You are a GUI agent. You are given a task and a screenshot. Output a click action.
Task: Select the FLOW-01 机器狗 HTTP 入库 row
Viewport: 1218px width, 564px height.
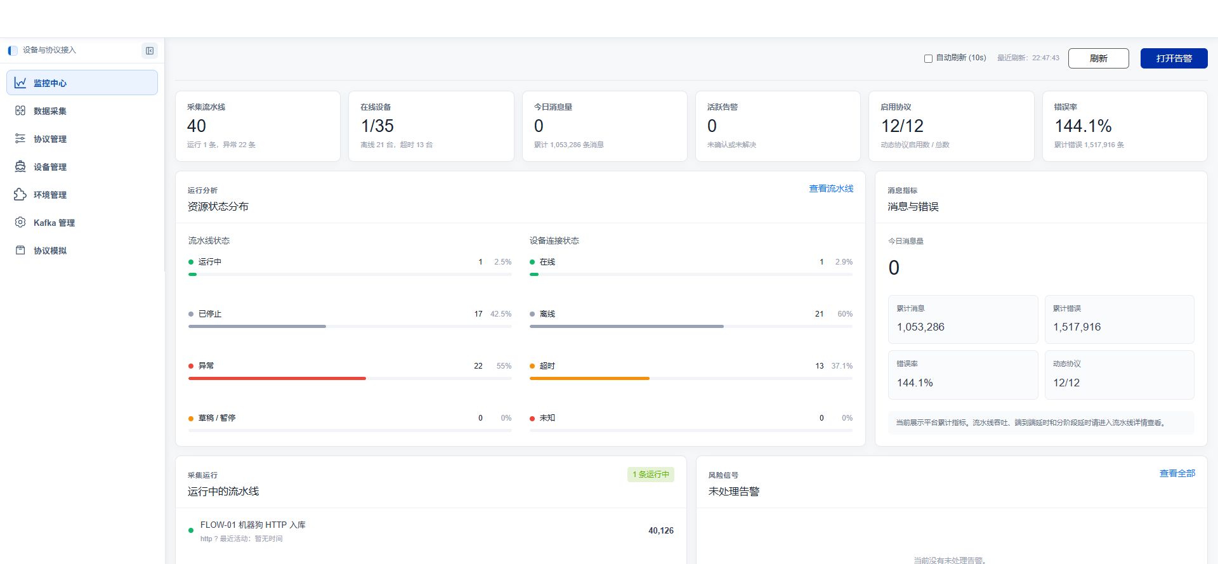(431, 531)
